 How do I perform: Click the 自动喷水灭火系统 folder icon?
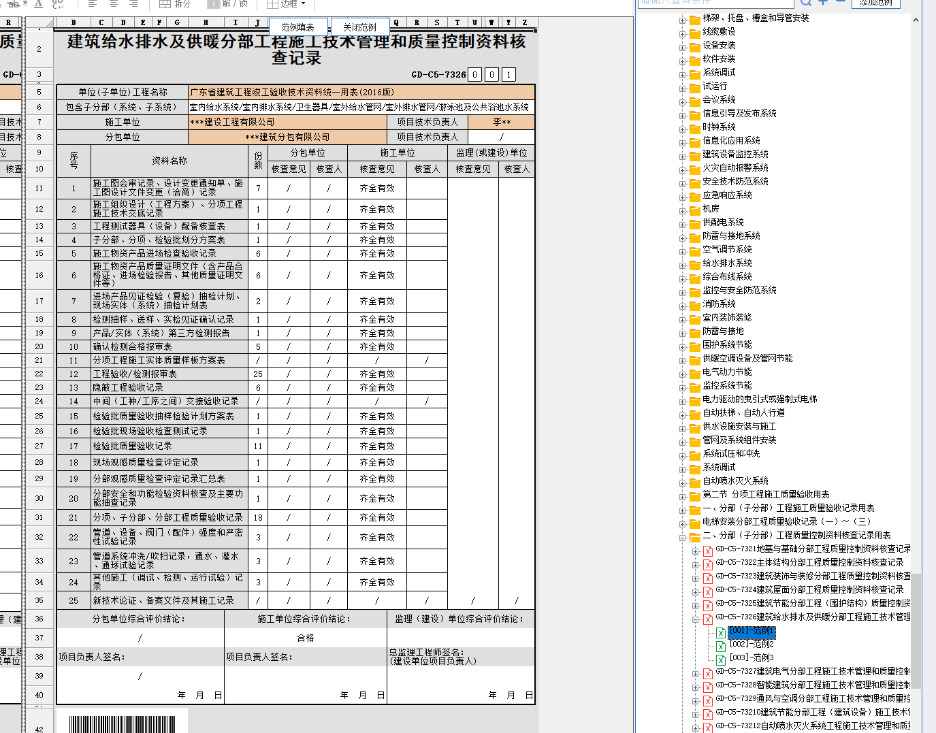(694, 482)
